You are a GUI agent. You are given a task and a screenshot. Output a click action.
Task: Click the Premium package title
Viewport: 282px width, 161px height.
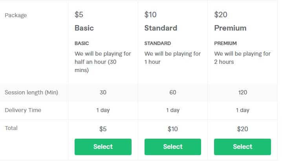[x=230, y=28]
